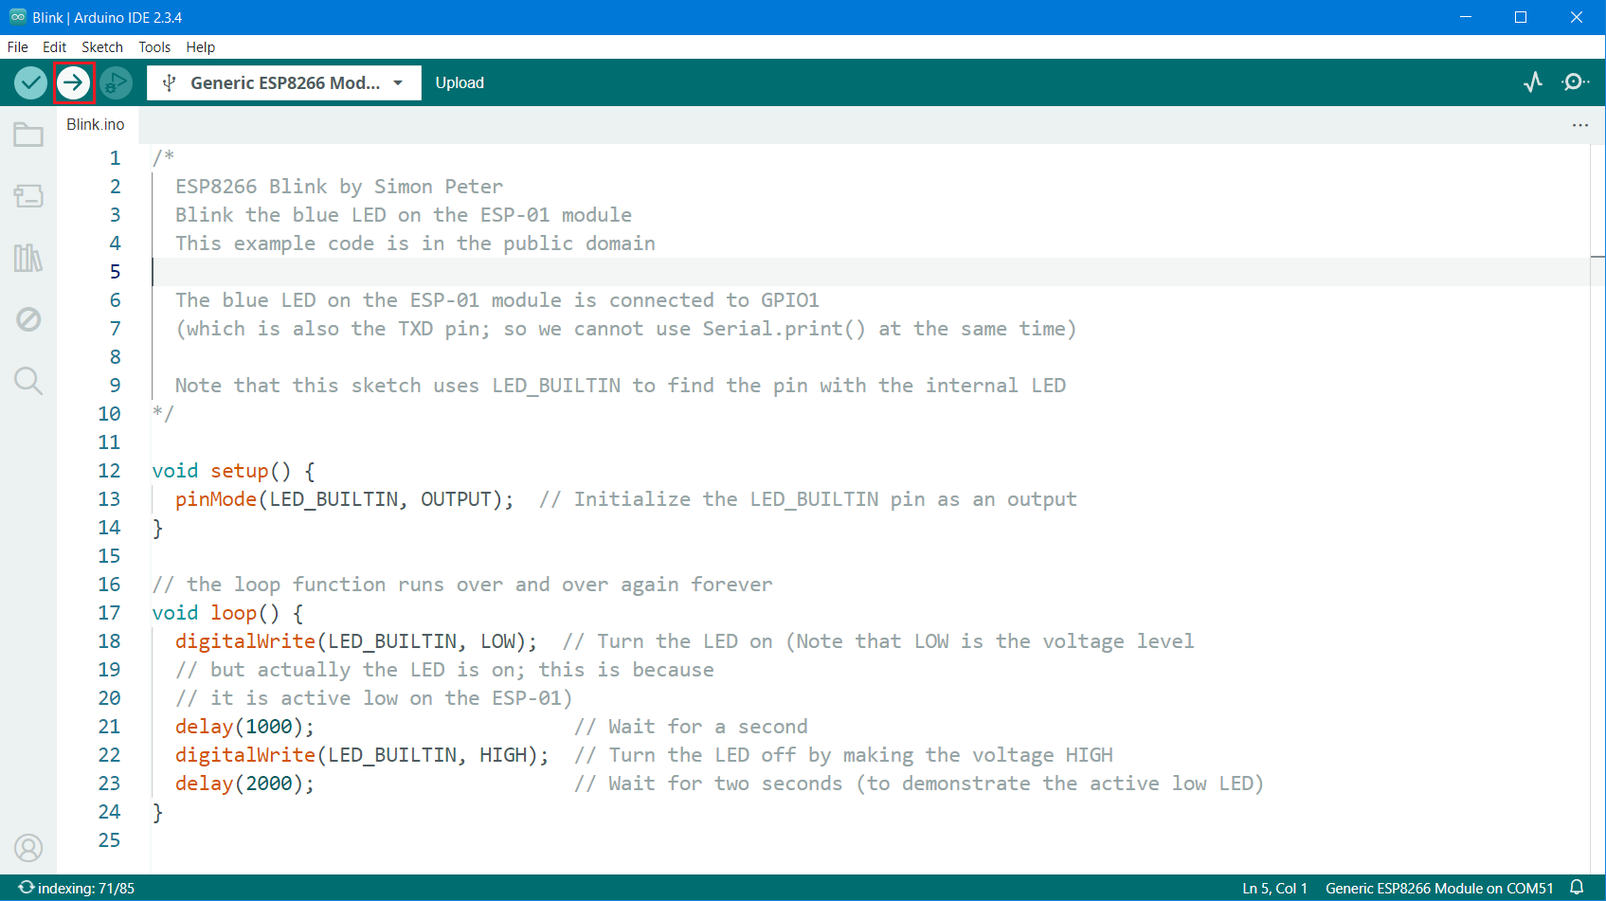Click line number 15 in the gutter
Viewport: 1606px width, 901px height.
point(109,556)
